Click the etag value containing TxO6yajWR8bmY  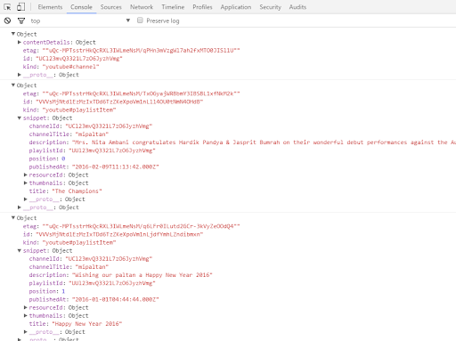(x=141, y=93)
